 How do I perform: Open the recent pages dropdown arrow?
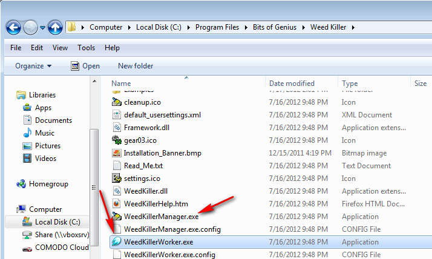click(42, 28)
